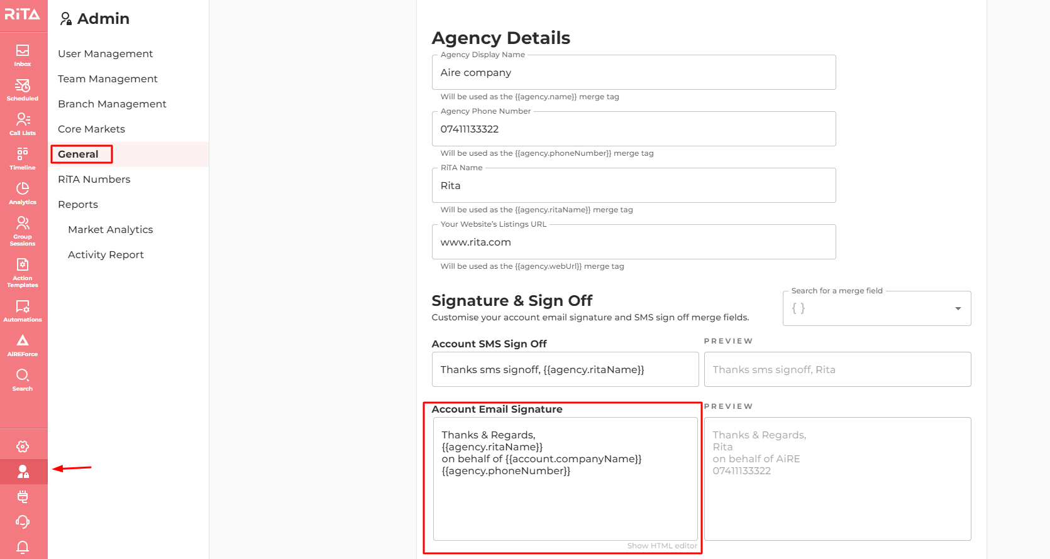Open the settings gear icon

(x=23, y=447)
